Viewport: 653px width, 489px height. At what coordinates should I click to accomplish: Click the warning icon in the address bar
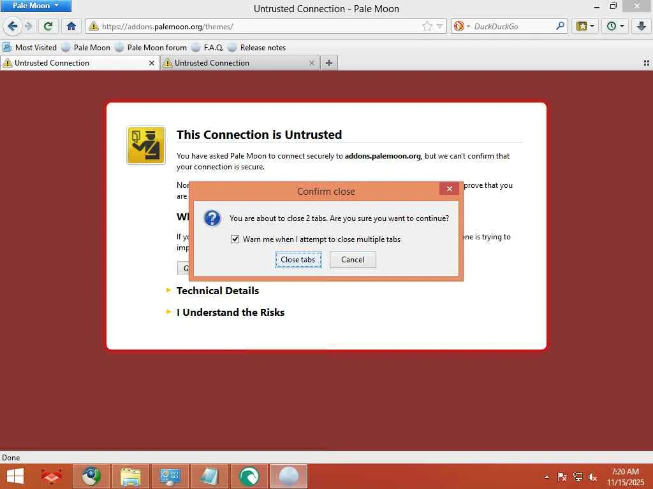[x=94, y=26]
